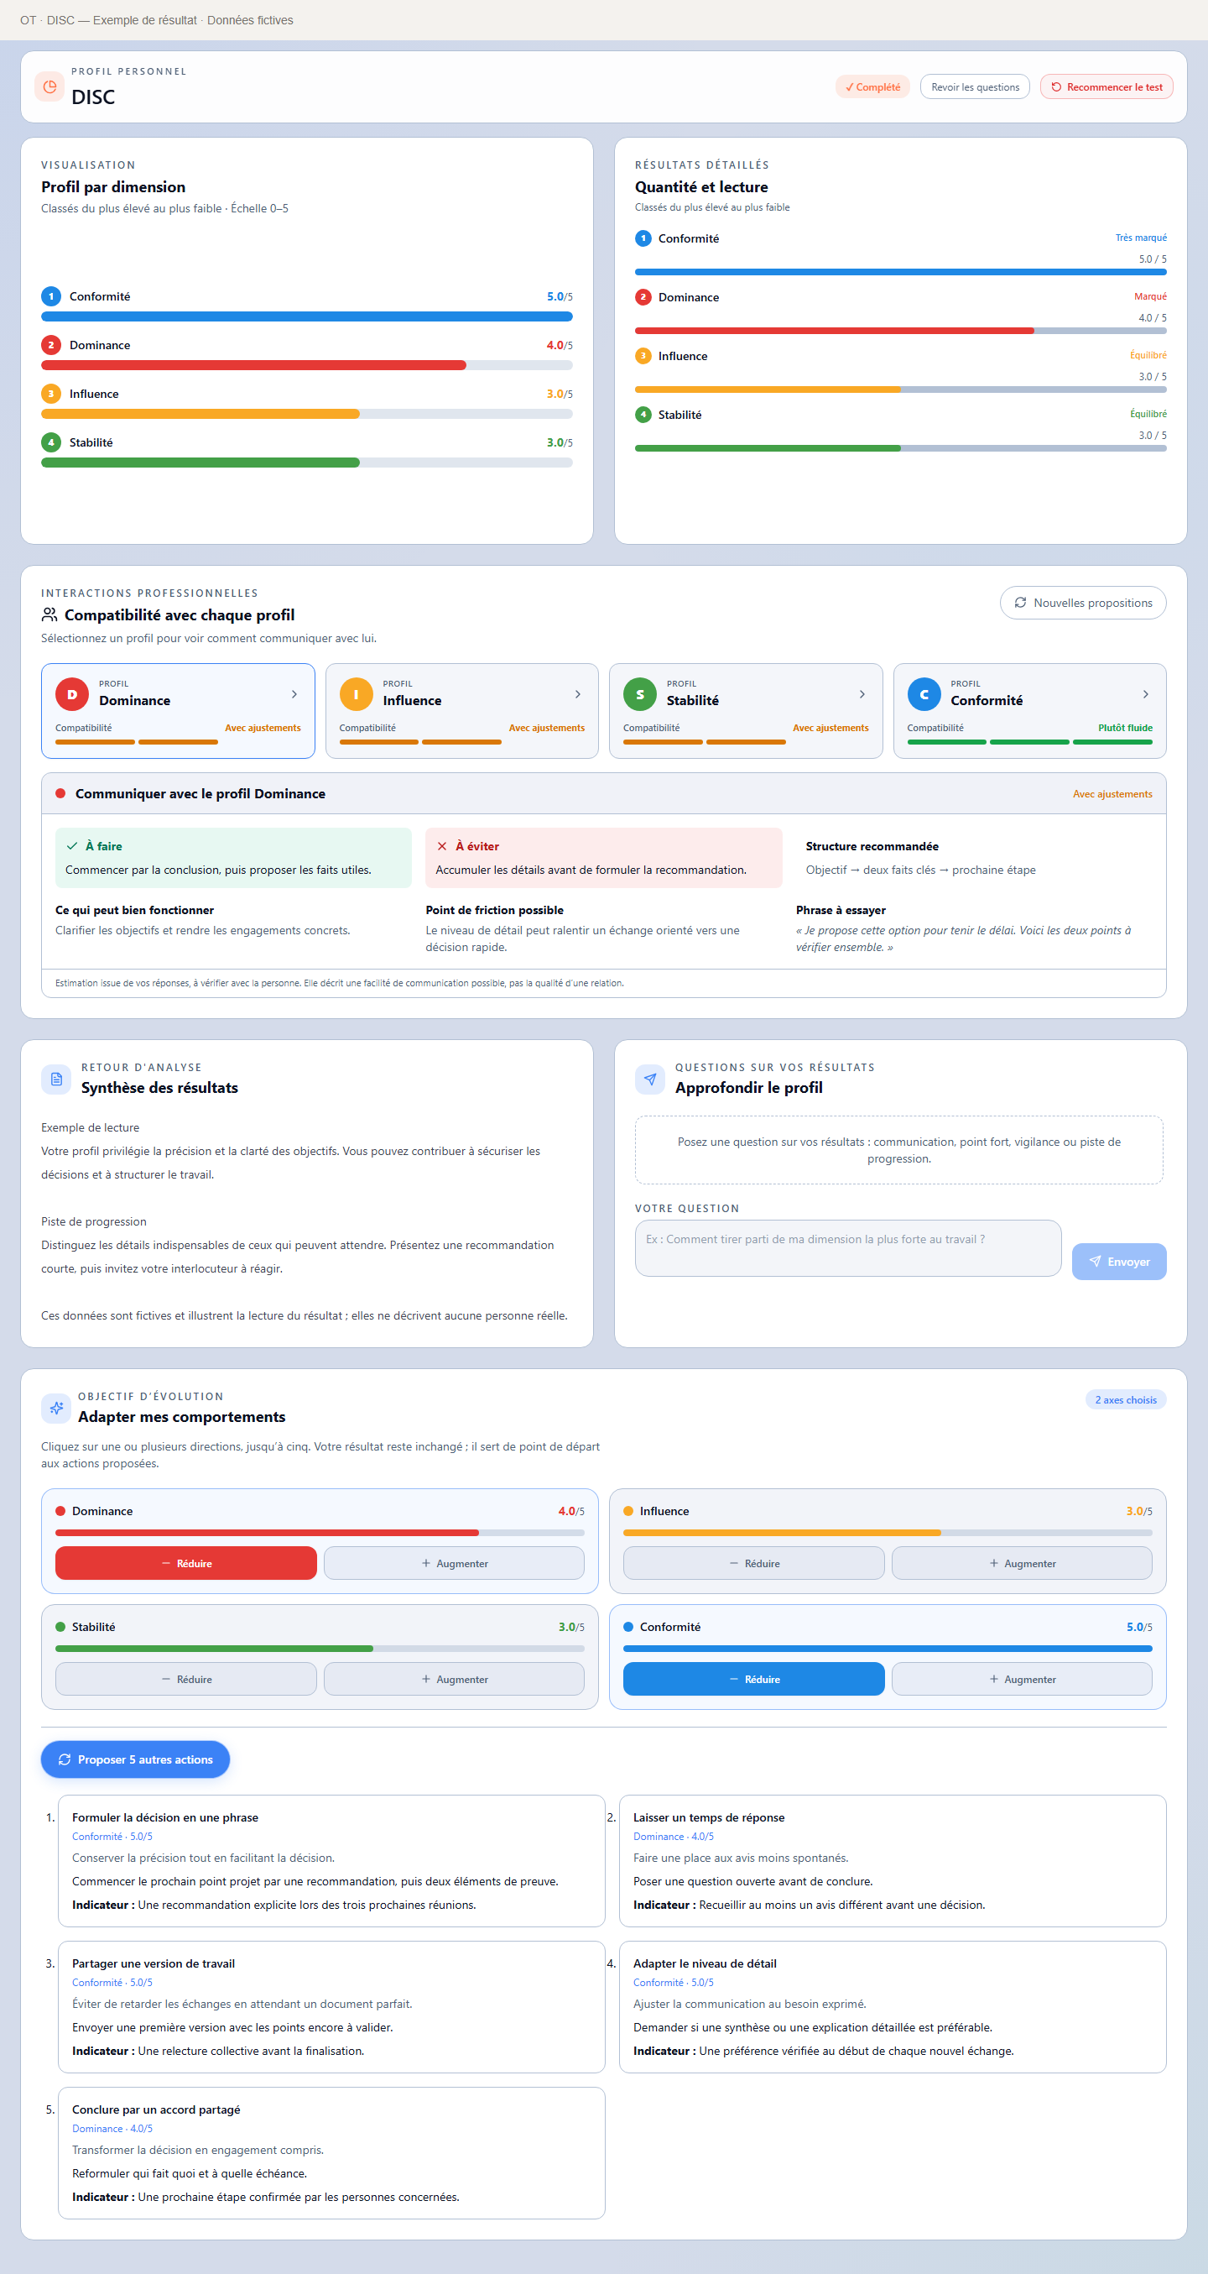This screenshot has height=2274, width=1208.
Task: Click the orange I avatar for Influence profile
Action: (x=357, y=694)
